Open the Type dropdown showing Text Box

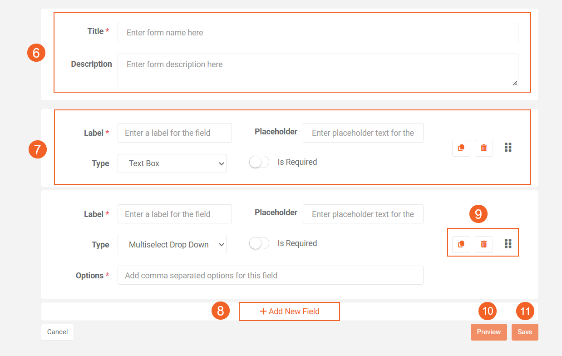click(x=172, y=163)
